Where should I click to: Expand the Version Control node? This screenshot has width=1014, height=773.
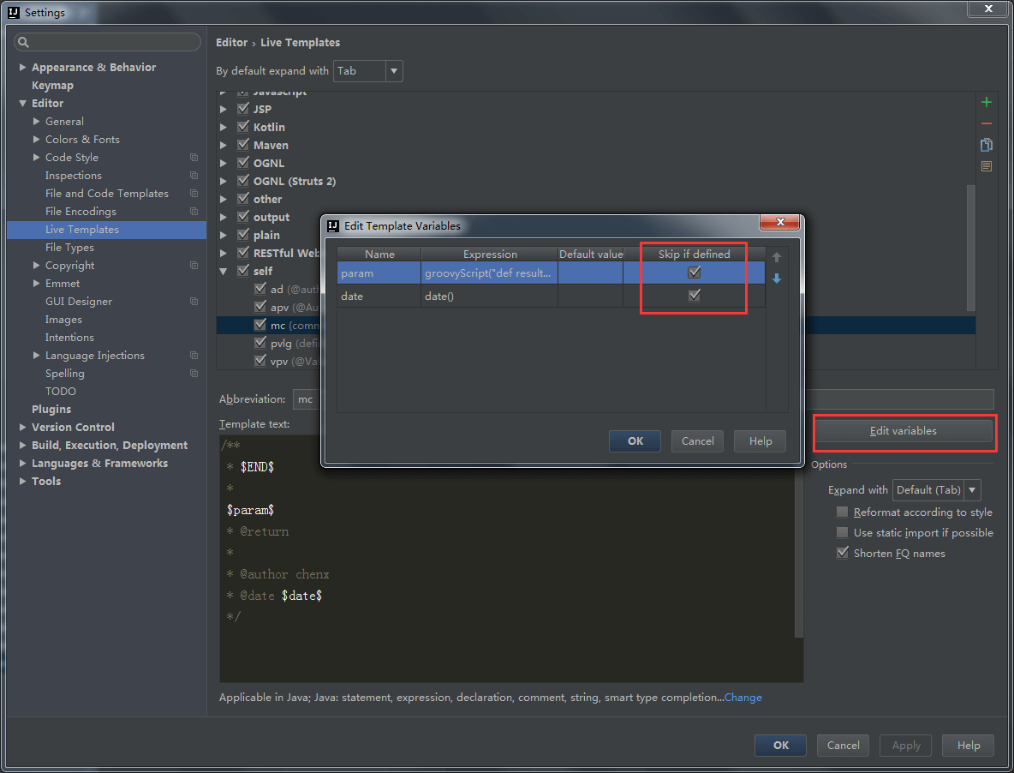tap(22, 427)
